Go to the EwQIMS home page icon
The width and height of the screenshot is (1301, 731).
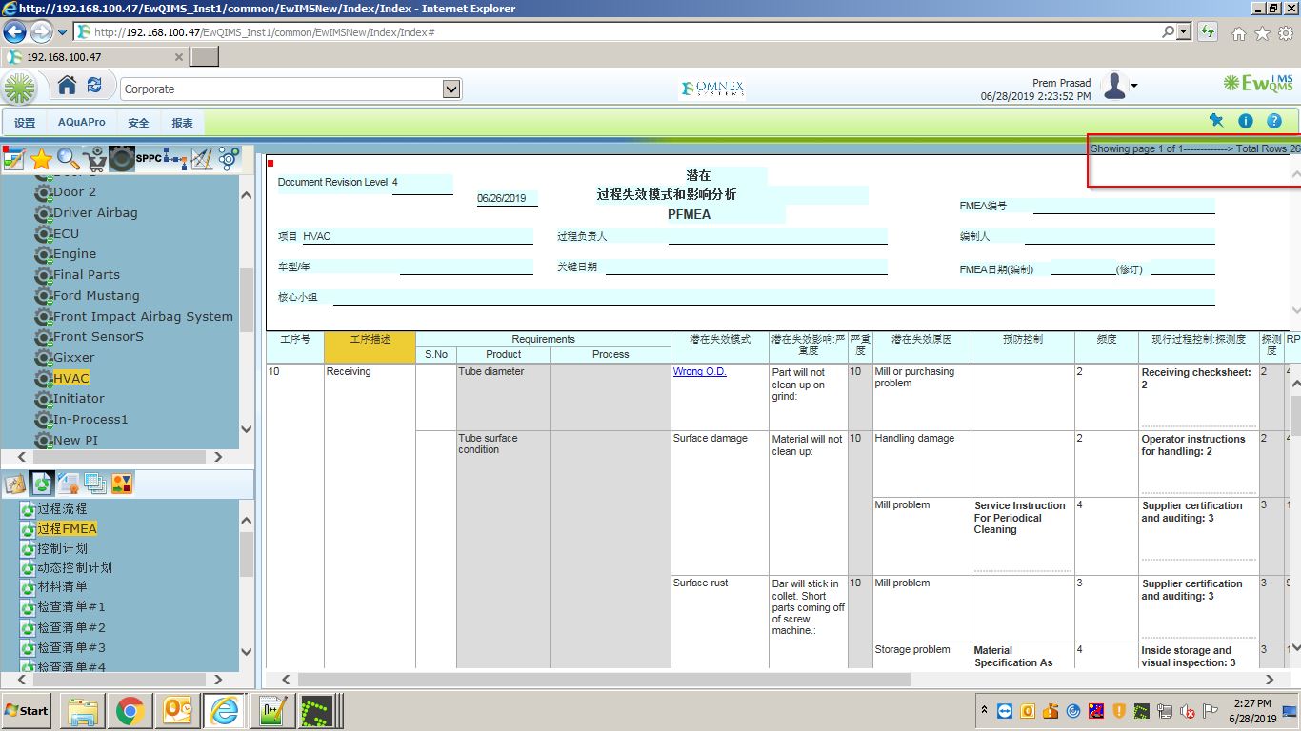click(67, 86)
